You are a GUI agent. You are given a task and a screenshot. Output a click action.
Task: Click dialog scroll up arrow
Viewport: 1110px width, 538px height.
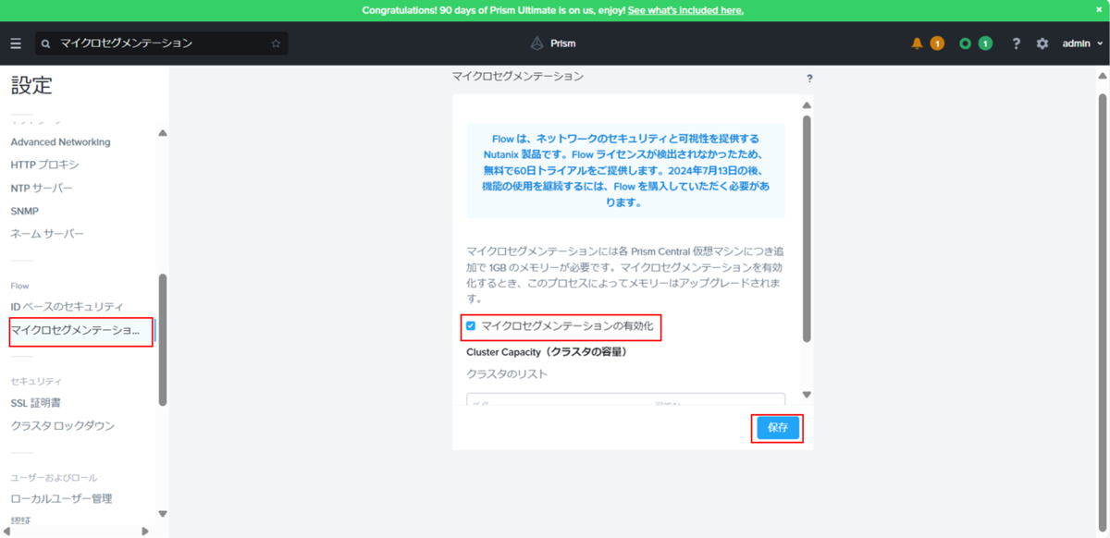point(806,105)
